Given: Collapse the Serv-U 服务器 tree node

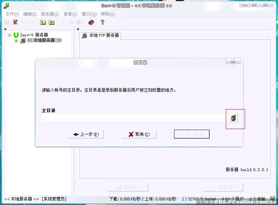Looking at the screenshot, I should coord(10,35).
